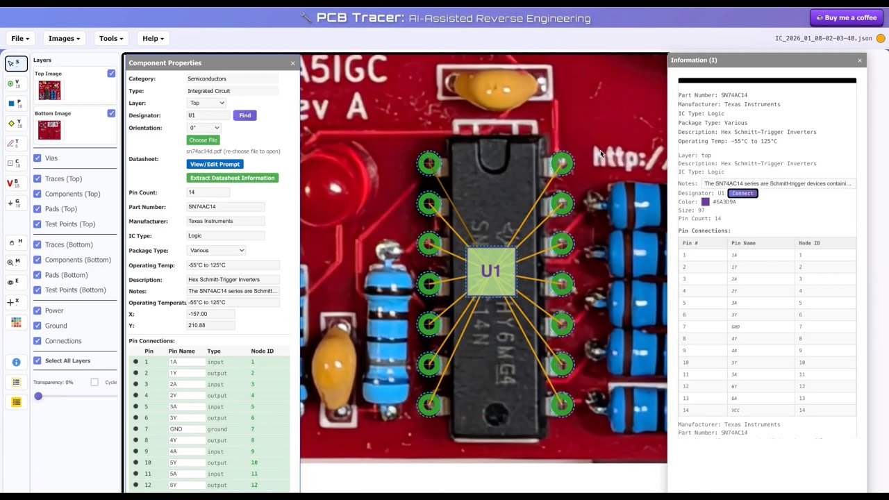The image size is (889, 500).
Task: Select the arrow Select tool (S)
Action: click(x=16, y=64)
